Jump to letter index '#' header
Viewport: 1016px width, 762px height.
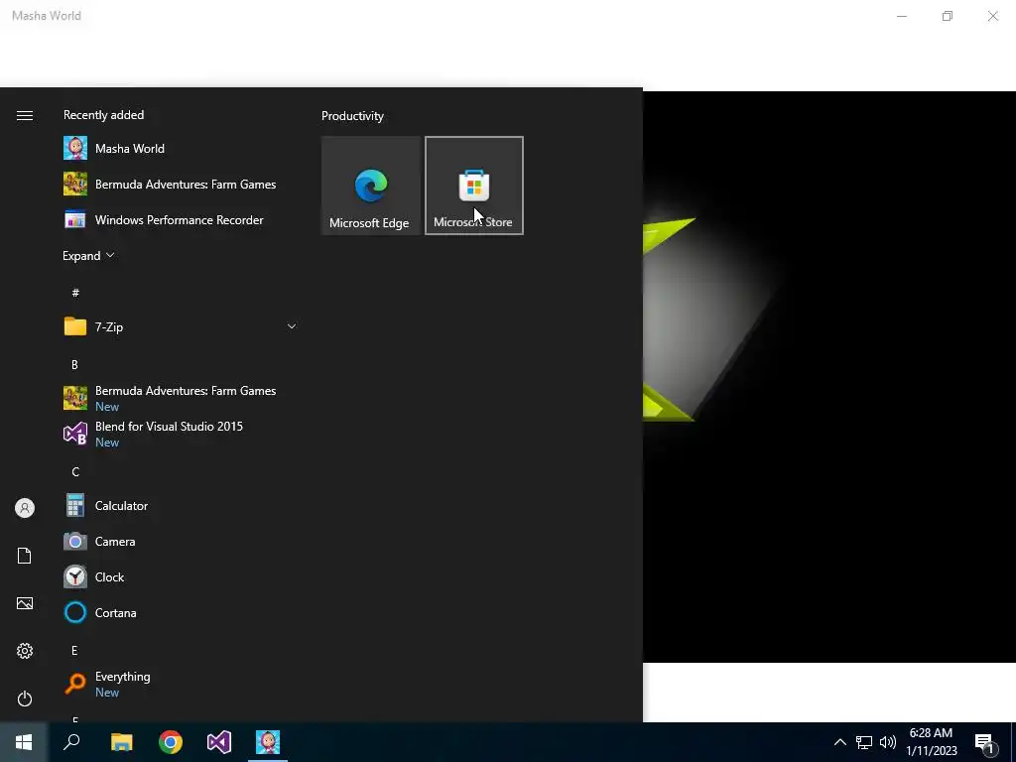(75, 293)
